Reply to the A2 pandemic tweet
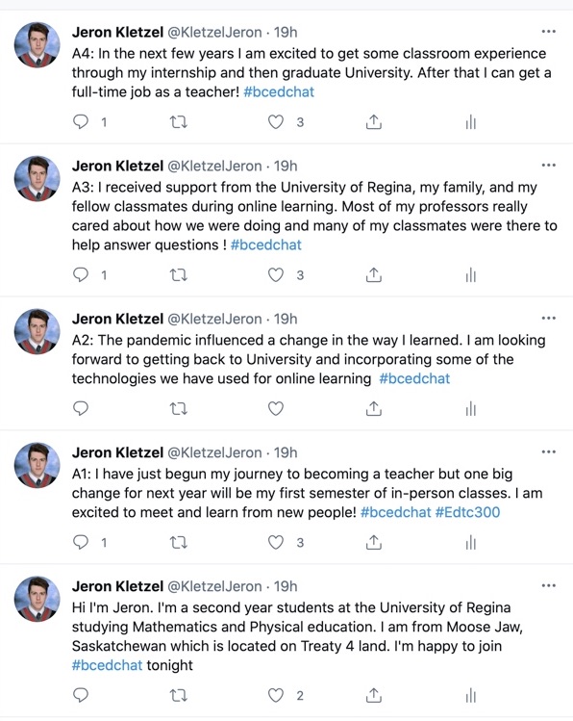Screen dimensions: 573x721 tap(81, 408)
